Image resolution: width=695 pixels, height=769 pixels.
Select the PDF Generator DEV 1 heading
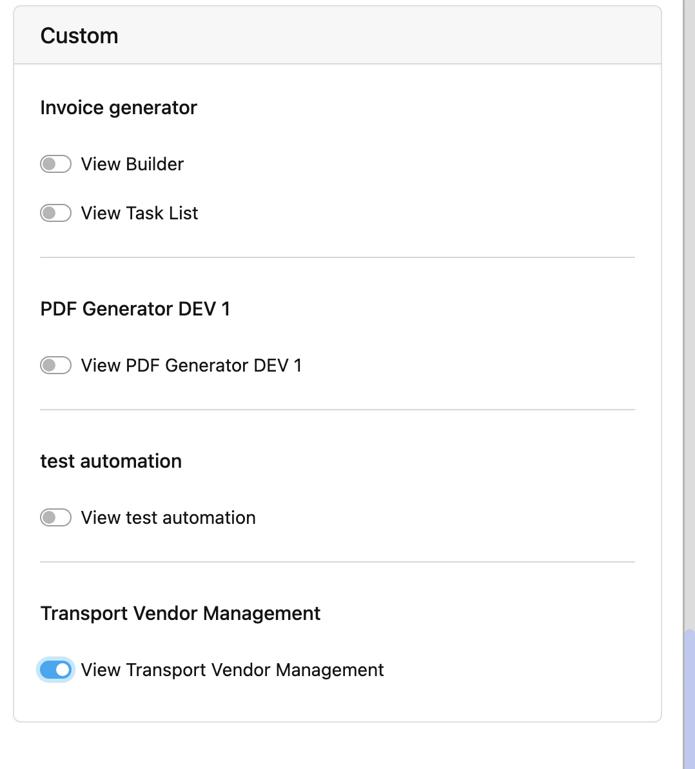135,309
